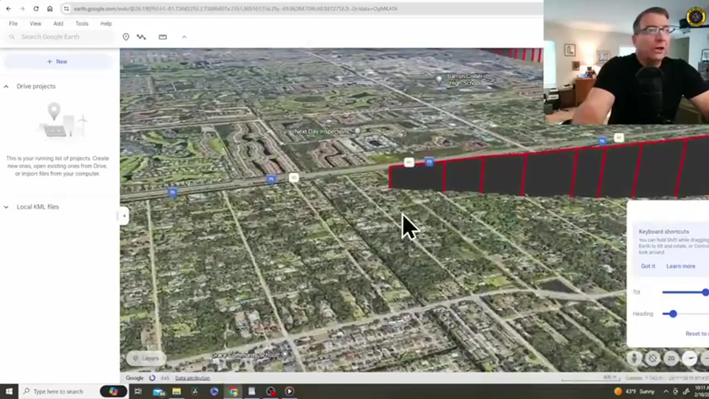Viewport: 709px width, 399px height.
Task: Collapse the Drive projects section
Action: [x=6, y=86]
